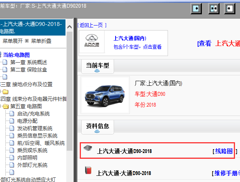Click 上汽大通-大通D90-2018-电路图 sidebar title
The height and width of the screenshot is (182, 240).
[x=33, y=27]
